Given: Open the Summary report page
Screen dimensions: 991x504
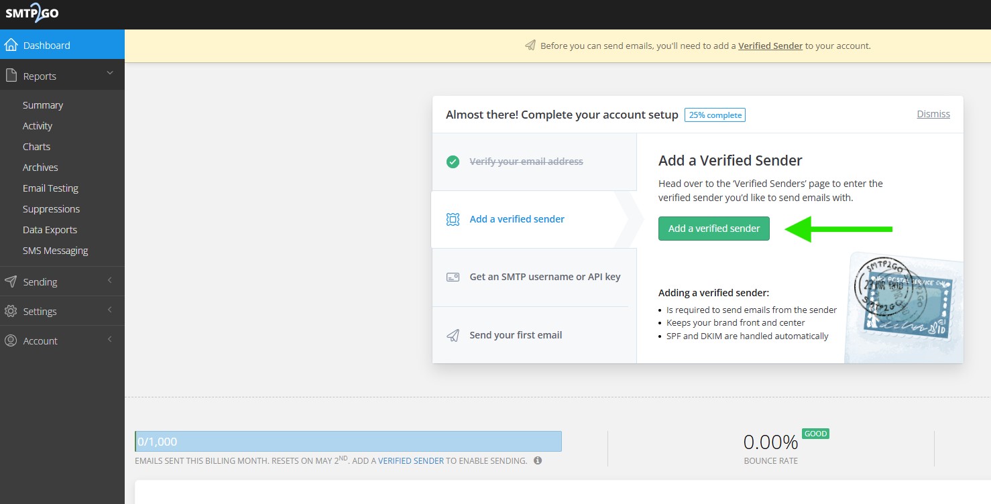Looking at the screenshot, I should pyautogui.click(x=43, y=105).
